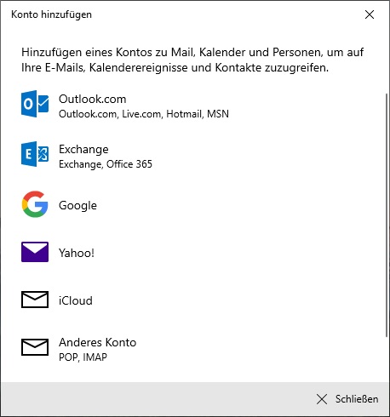Click the colorful Google G logo
Viewport: 390px width, 417px height.
coord(35,204)
